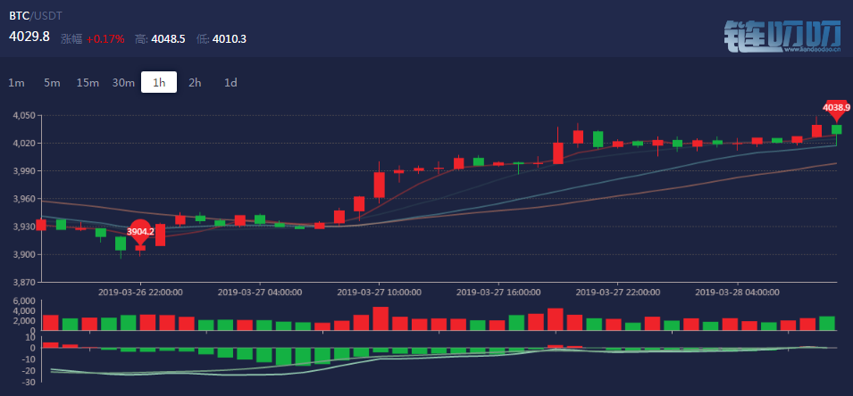Choose the 1d chart interval

[230, 83]
